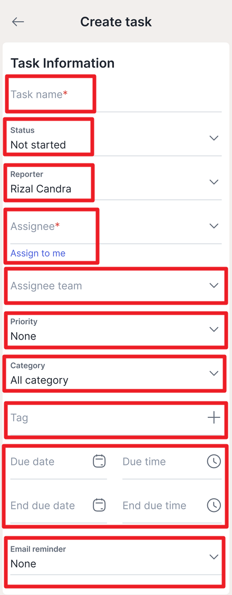Select the Due date field
This screenshot has width=232, height=595.
[x=59, y=462]
